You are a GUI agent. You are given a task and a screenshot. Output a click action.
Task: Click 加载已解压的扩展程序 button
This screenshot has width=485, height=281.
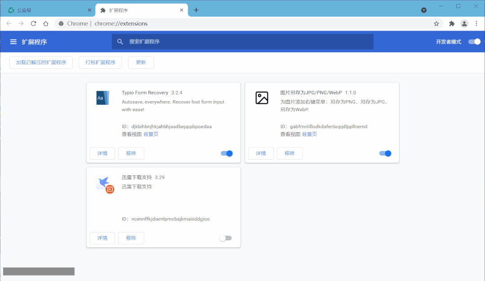(41, 62)
